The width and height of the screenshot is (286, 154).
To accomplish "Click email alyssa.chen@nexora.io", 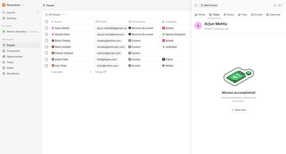I will point(110,34).
